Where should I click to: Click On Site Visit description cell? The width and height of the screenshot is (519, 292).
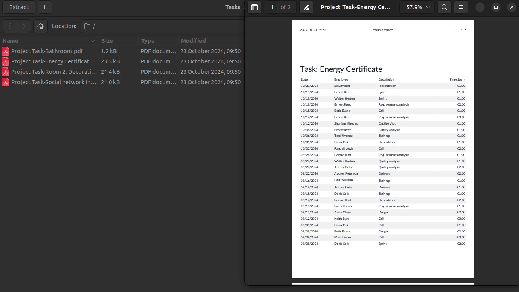tap(387, 123)
